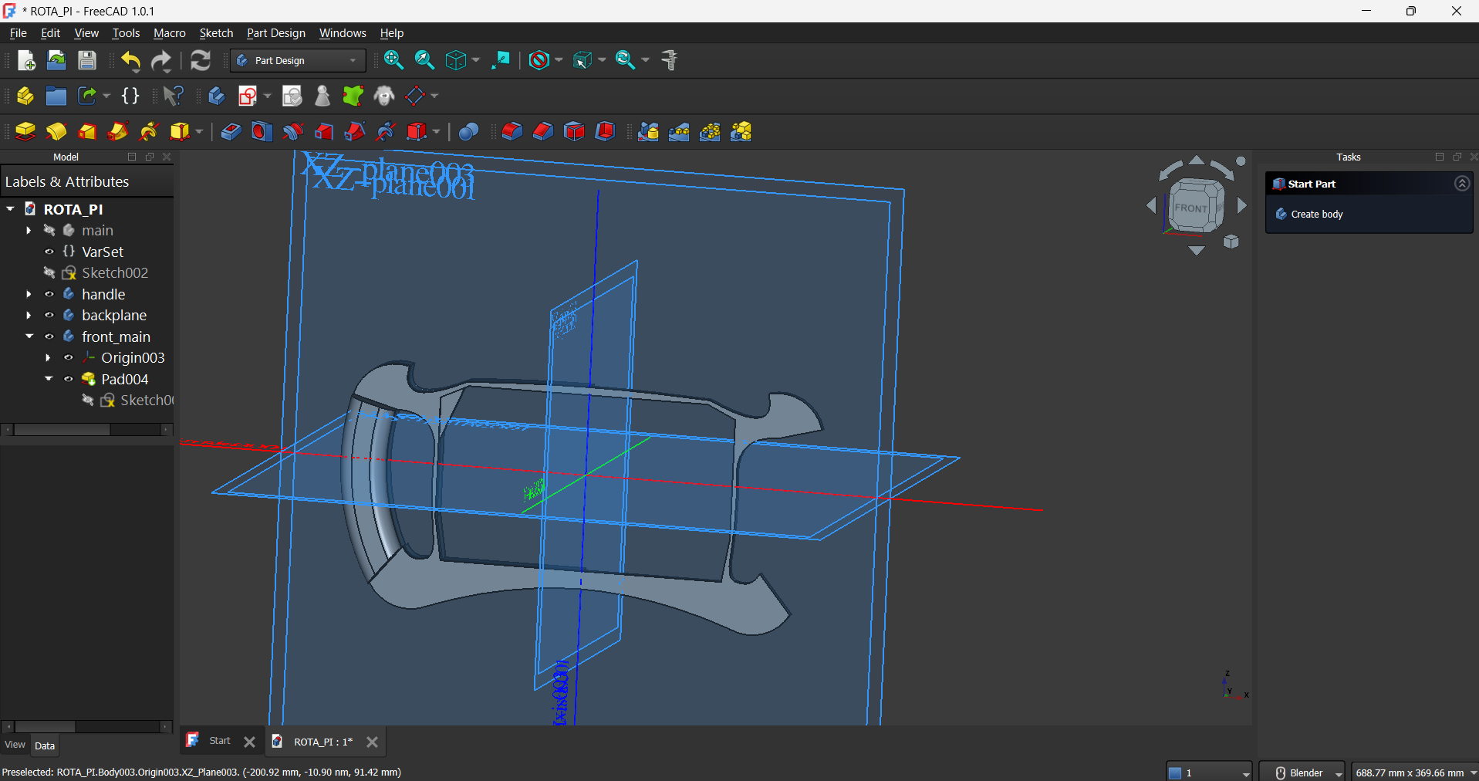This screenshot has width=1479, height=781.
Task: Switch to the Start tab
Action: tap(219, 741)
